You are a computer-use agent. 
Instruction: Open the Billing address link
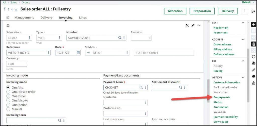223,49
